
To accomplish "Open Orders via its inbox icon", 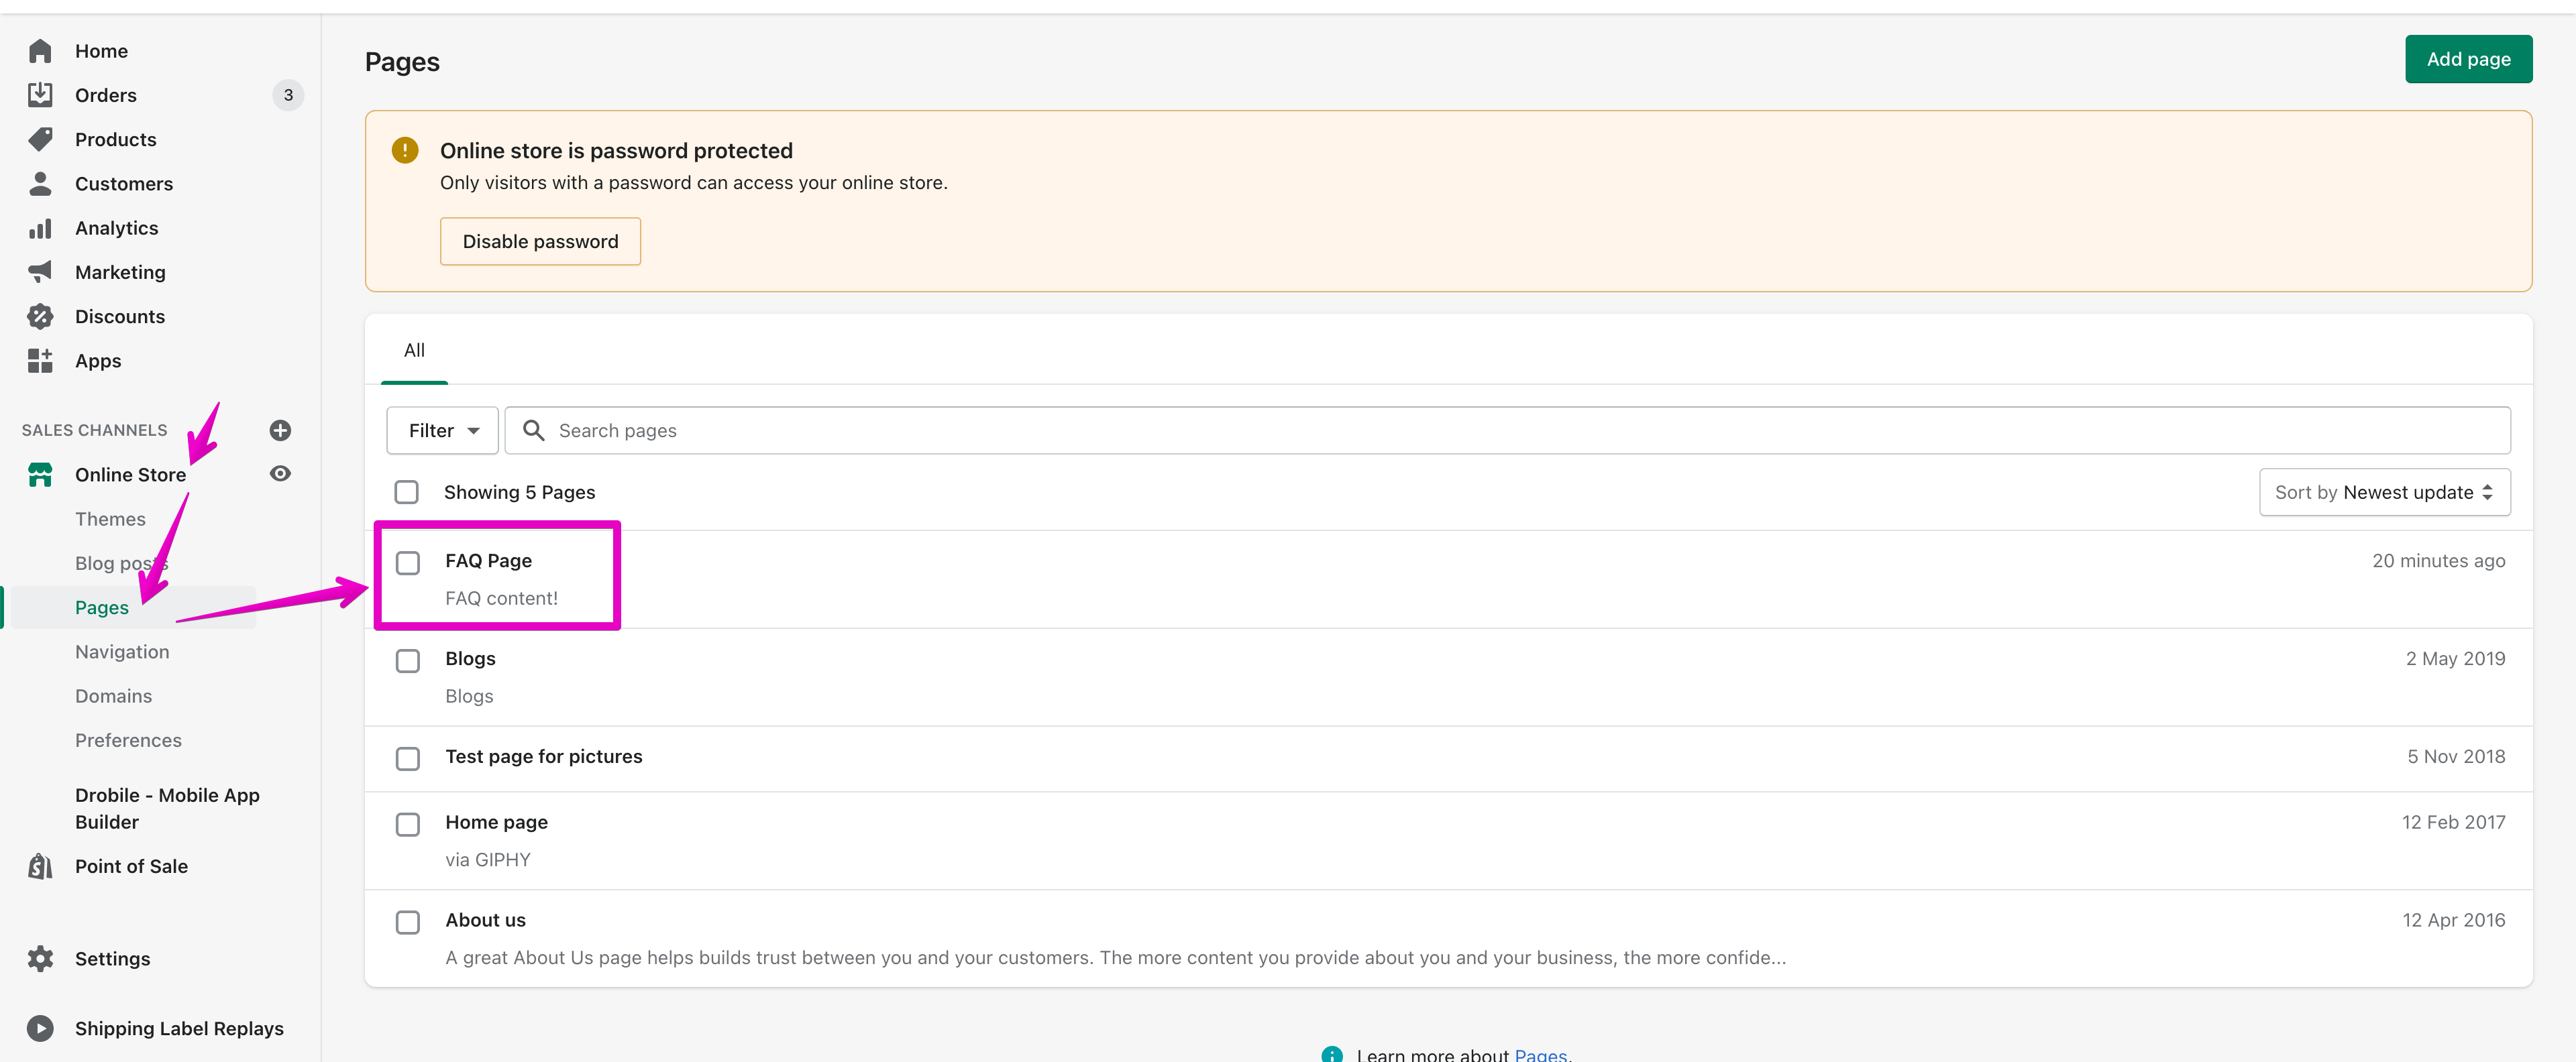I will (x=40, y=95).
